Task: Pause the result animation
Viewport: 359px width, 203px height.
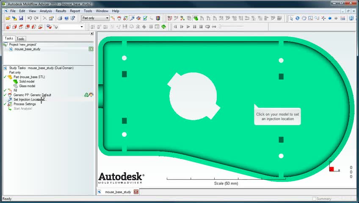Action: (194, 27)
